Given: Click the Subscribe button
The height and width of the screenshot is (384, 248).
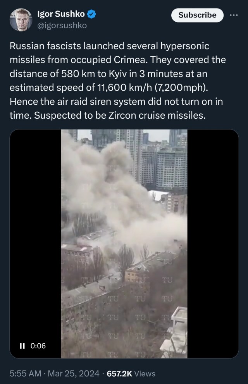Looking at the screenshot, I should tap(197, 15).
